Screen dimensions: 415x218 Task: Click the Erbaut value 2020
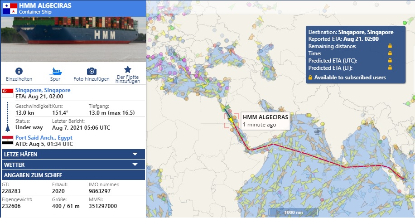click(58, 191)
